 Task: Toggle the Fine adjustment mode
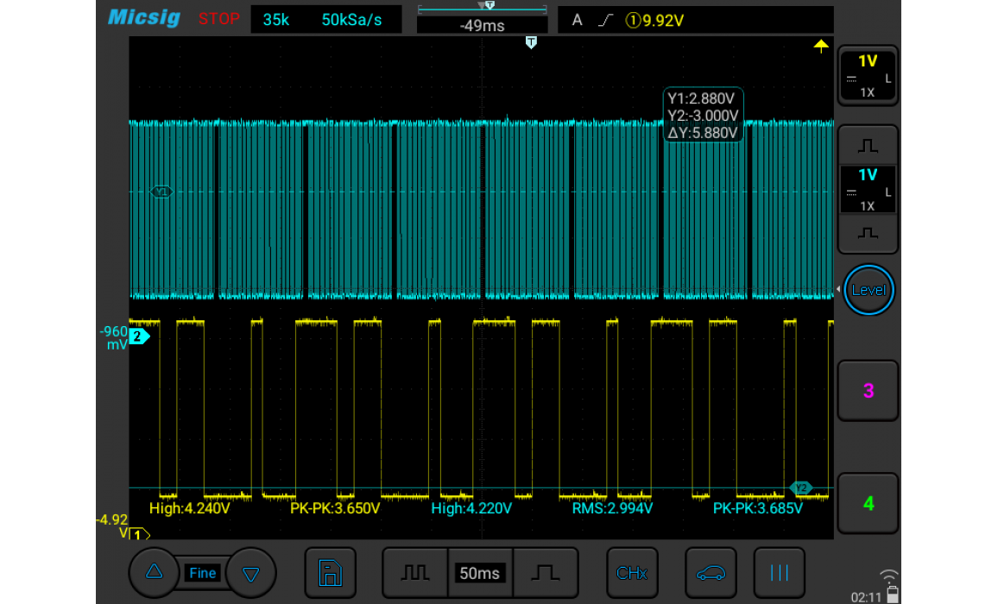click(x=202, y=573)
